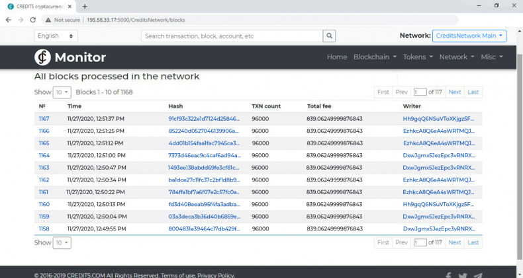The image size is (523, 278).
Task: Open hash 852240d0527046139906a...
Action: click(x=203, y=131)
